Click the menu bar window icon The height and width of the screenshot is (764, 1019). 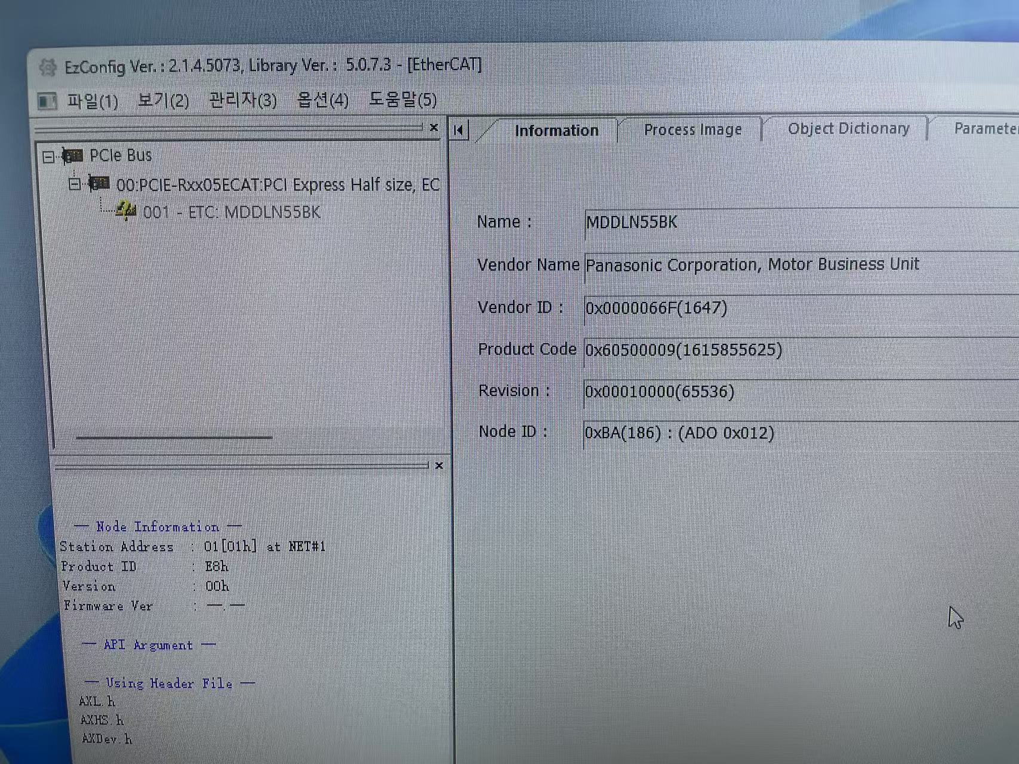click(x=47, y=101)
